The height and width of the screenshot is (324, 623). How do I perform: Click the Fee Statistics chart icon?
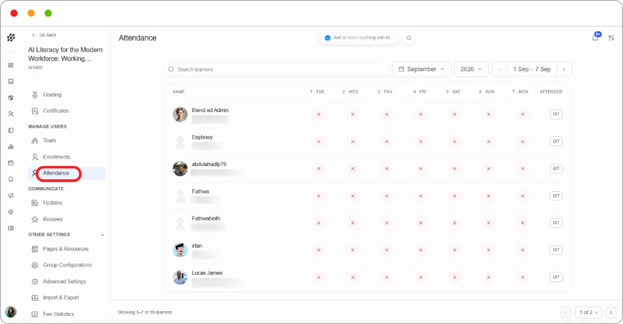pos(35,314)
